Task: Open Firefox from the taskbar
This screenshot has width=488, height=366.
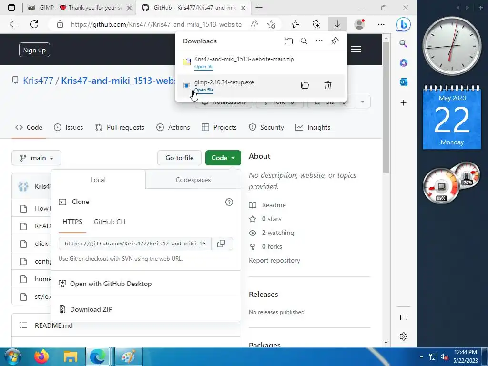Action: click(x=42, y=356)
